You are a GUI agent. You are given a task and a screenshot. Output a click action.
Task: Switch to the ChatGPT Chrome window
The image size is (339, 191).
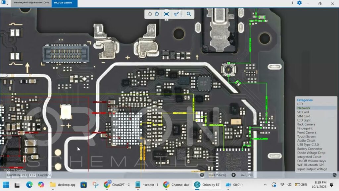coord(117,185)
